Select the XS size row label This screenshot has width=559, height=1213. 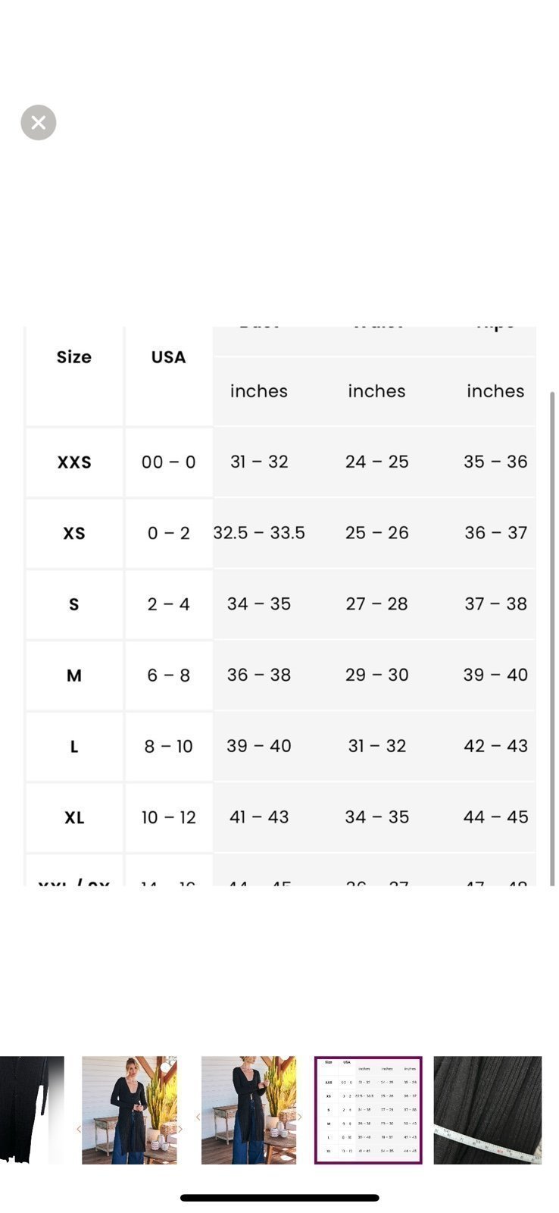[x=74, y=533]
